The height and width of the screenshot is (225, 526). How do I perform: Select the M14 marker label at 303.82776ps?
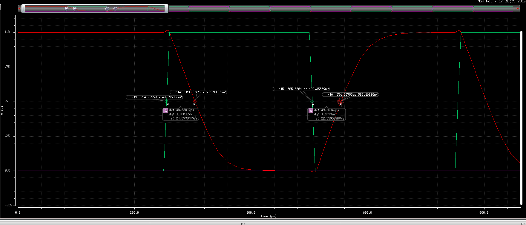click(x=198, y=92)
